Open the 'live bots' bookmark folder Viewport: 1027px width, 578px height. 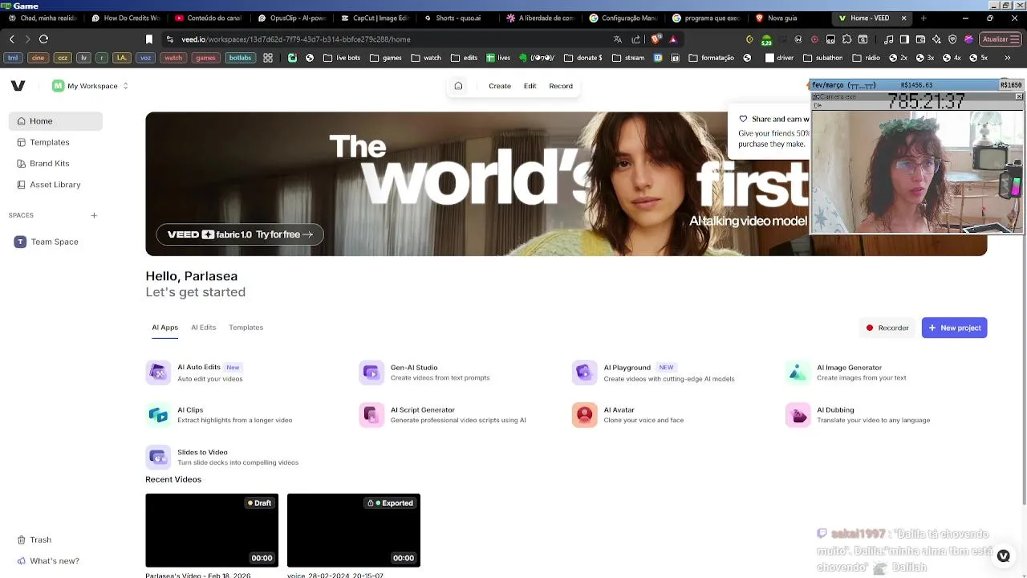click(x=342, y=58)
